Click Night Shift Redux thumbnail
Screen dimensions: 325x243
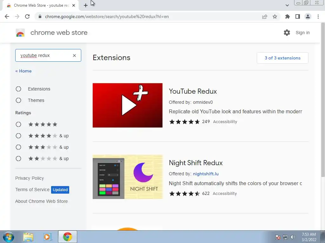(x=128, y=177)
